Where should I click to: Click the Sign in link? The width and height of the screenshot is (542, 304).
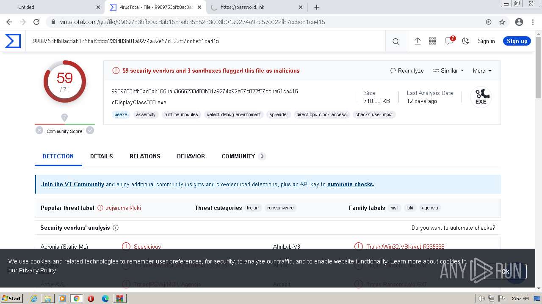tap(486, 41)
